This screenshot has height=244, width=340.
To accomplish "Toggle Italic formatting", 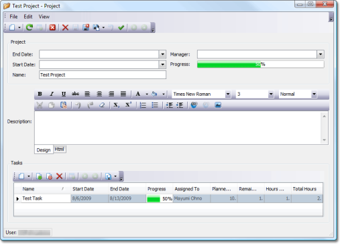I will (x=52, y=94).
